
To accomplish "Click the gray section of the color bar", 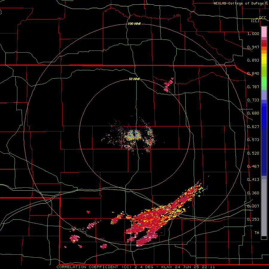I will (x=264, y=208).
